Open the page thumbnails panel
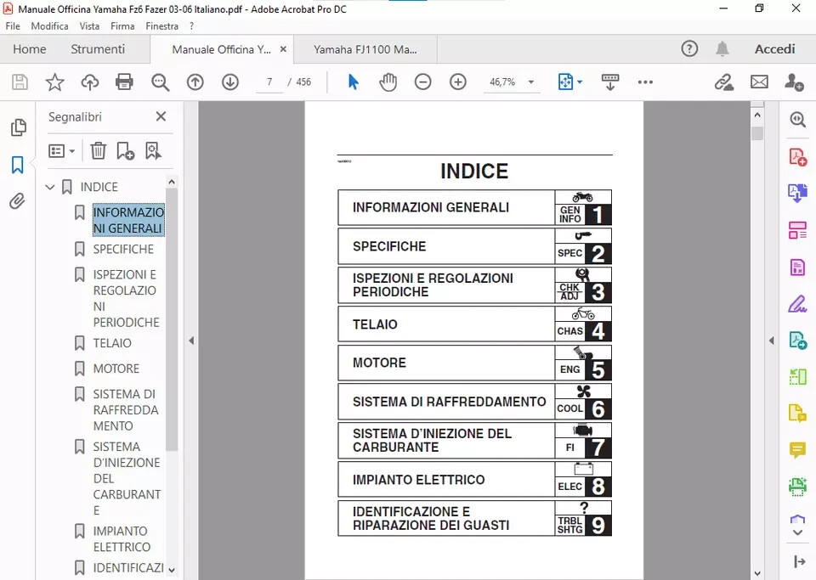 pyautogui.click(x=18, y=127)
